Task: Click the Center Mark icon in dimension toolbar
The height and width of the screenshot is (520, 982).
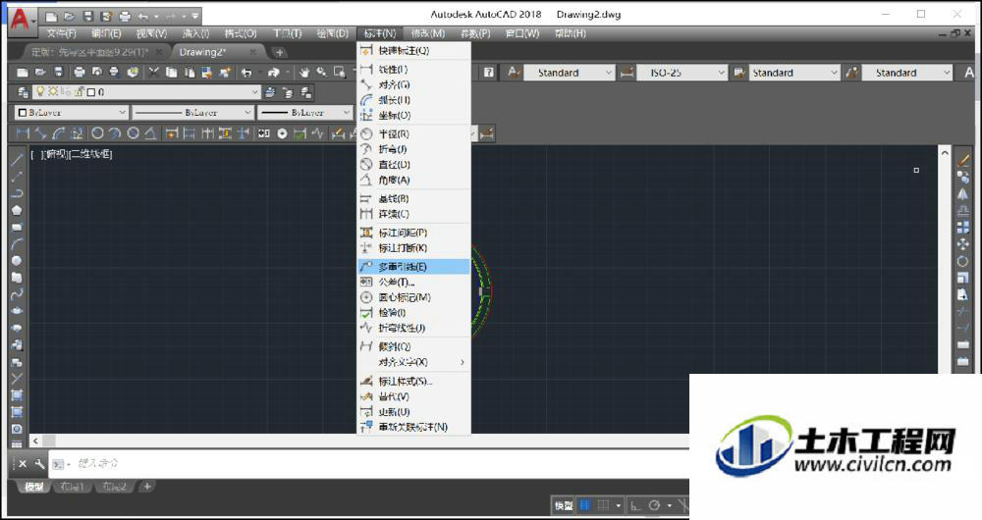Action: click(283, 133)
